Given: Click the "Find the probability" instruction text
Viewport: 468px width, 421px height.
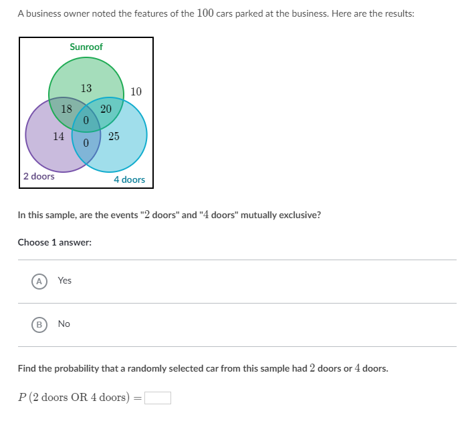Looking at the screenshot, I should tap(203, 368).
